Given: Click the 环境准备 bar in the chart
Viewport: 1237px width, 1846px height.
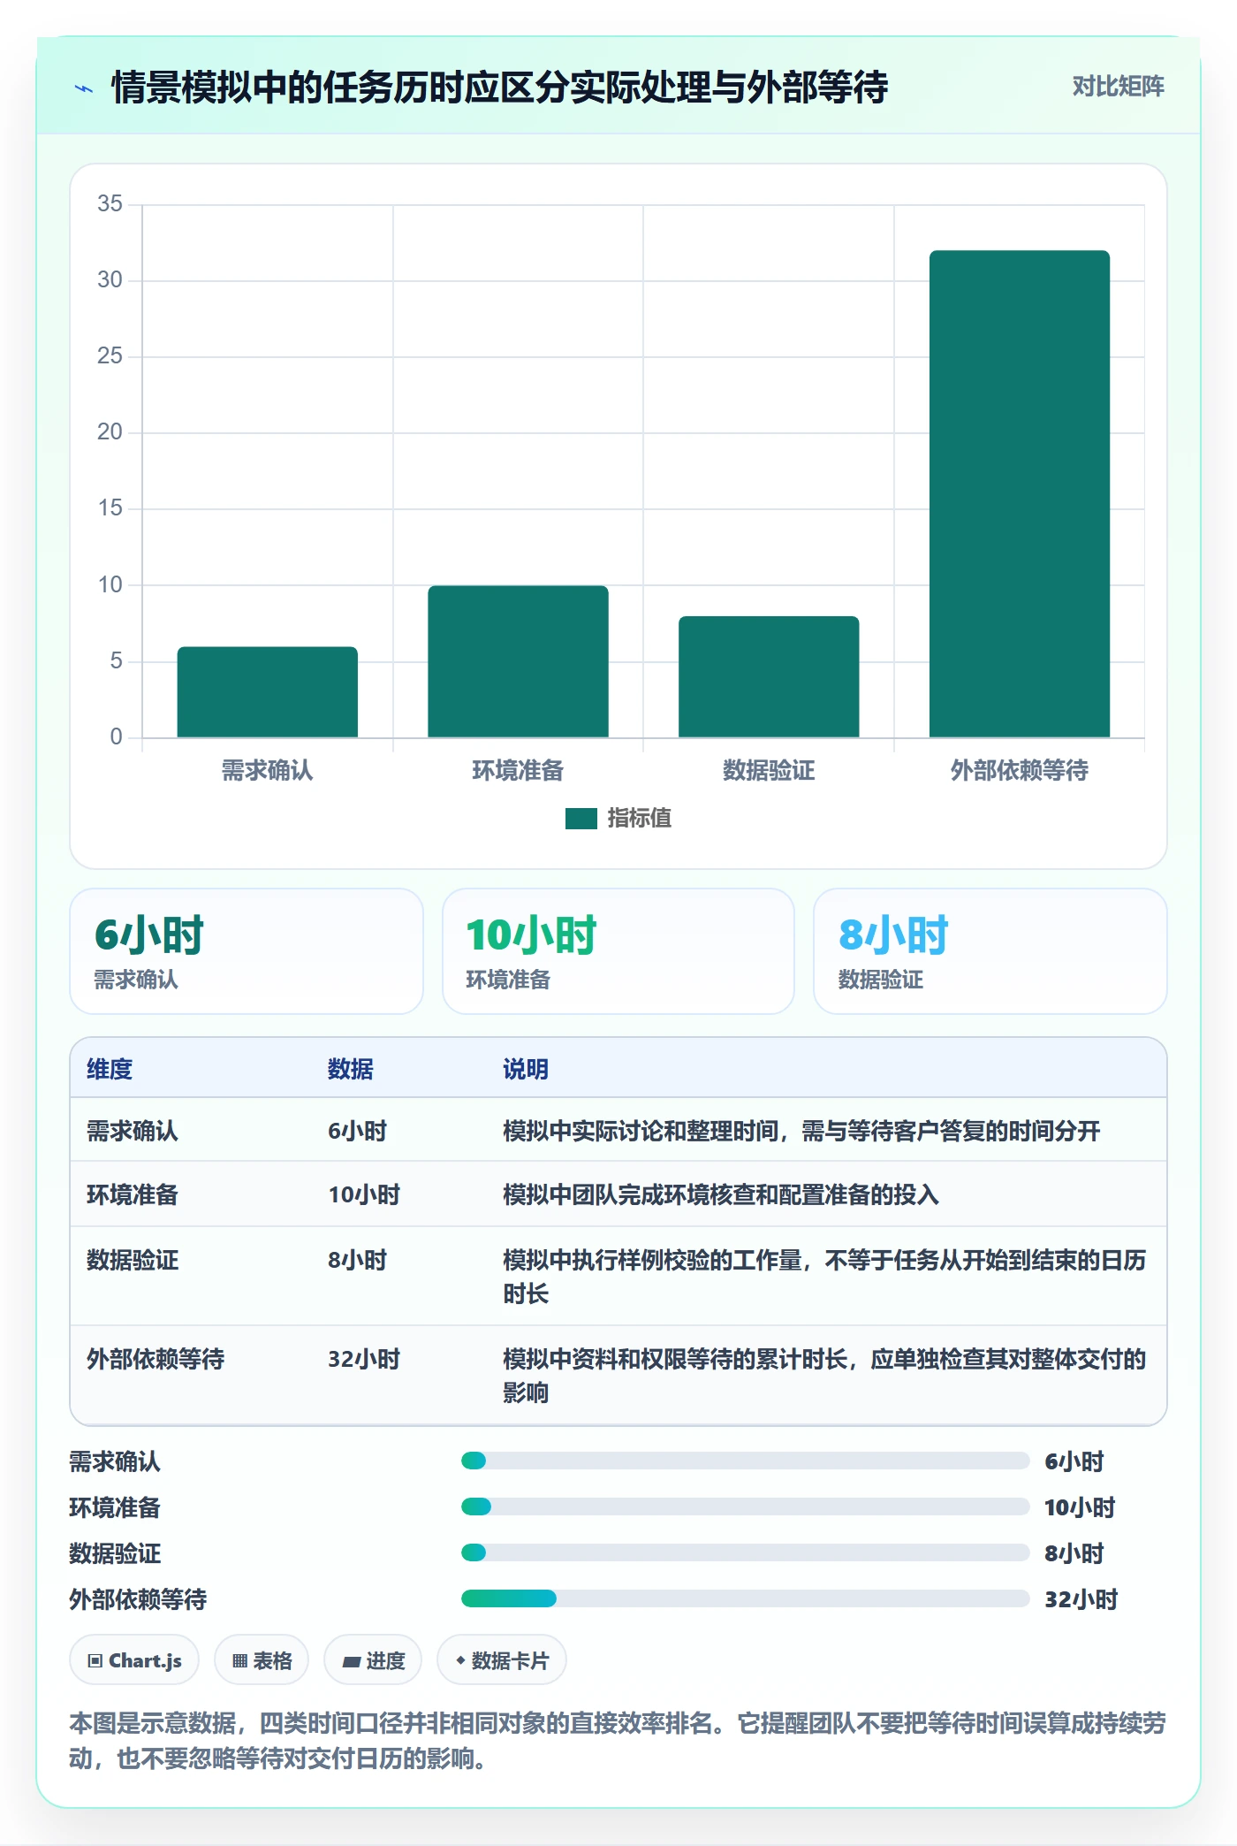Looking at the screenshot, I should (x=518, y=661).
